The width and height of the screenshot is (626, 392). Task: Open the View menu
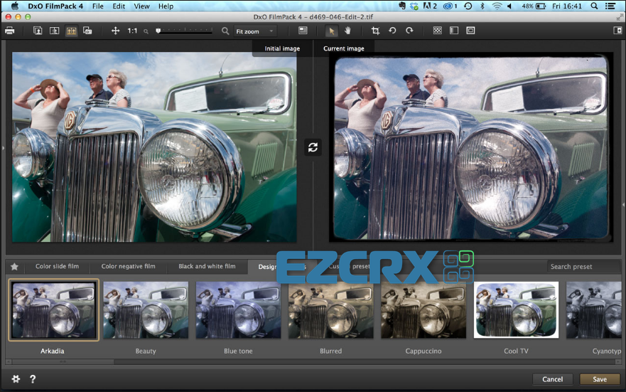[141, 6]
